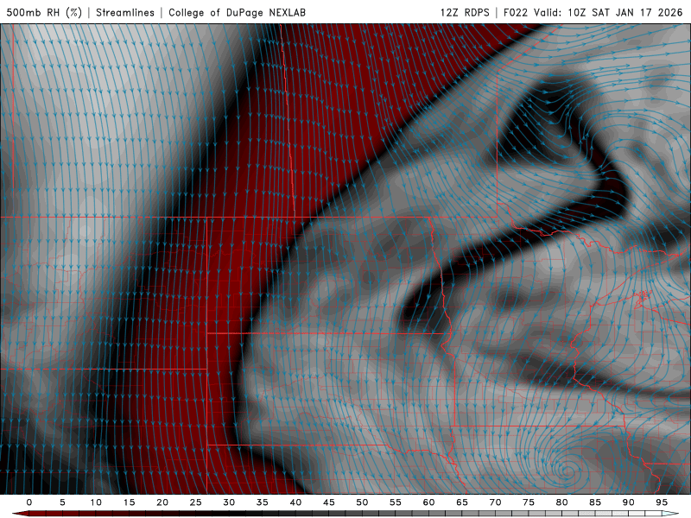691x518 pixels.
Task: Click the colorbar label "35"
Action: 263,502
